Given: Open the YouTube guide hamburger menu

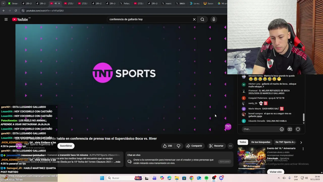Looking at the screenshot, I should [6, 19].
